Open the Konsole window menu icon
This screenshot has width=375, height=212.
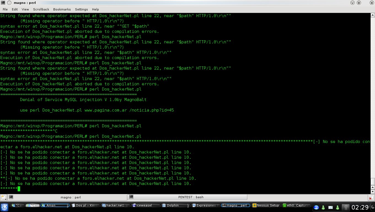2,2
